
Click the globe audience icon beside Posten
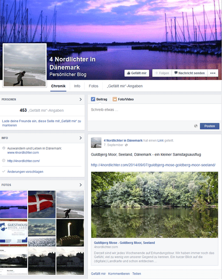pyautogui.click(x=196, y=126)
